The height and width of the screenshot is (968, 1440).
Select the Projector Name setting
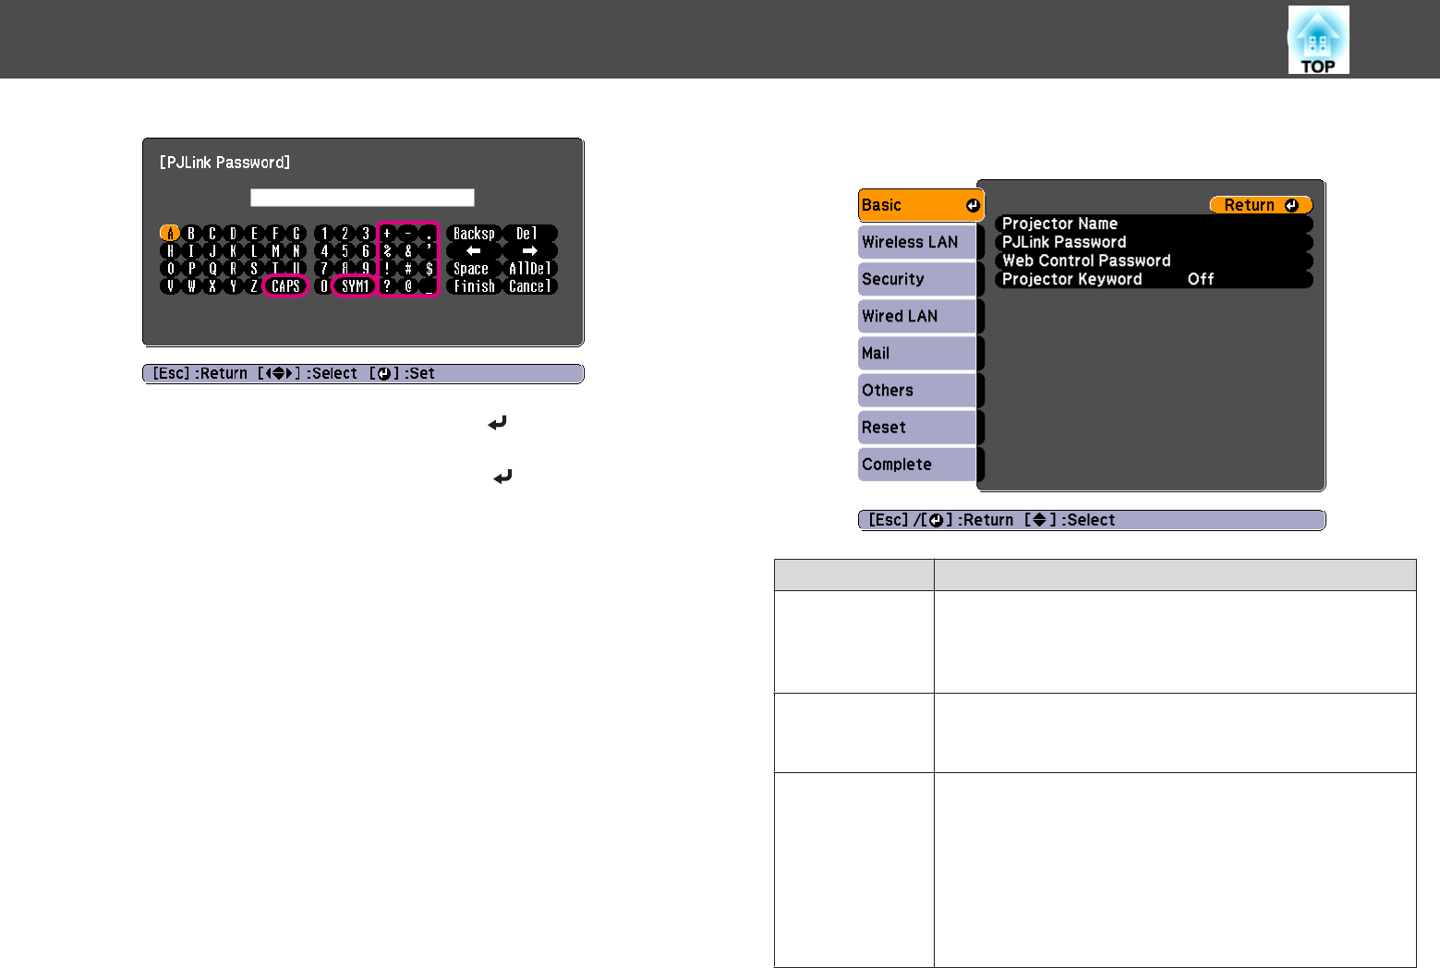pyautogui.click(x=1154, y=224)
